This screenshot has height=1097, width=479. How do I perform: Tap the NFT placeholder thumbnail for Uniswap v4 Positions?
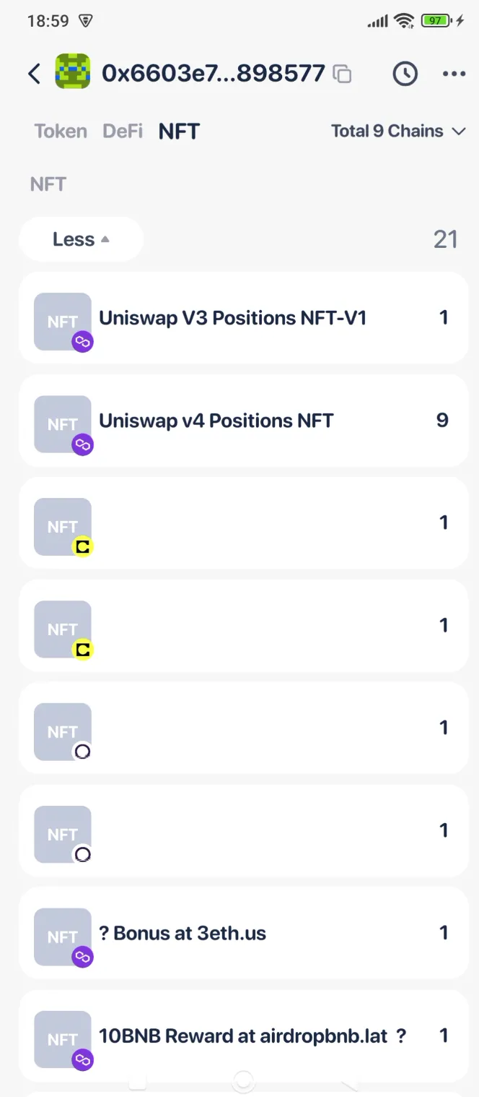62,423
